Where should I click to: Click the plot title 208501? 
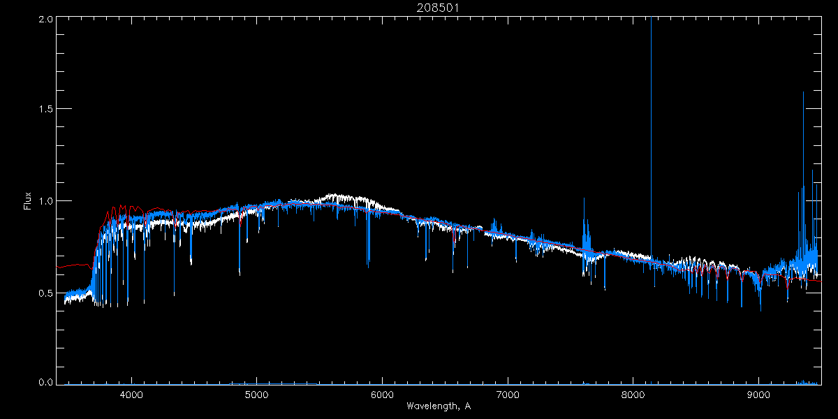click(x=438, y=8)
